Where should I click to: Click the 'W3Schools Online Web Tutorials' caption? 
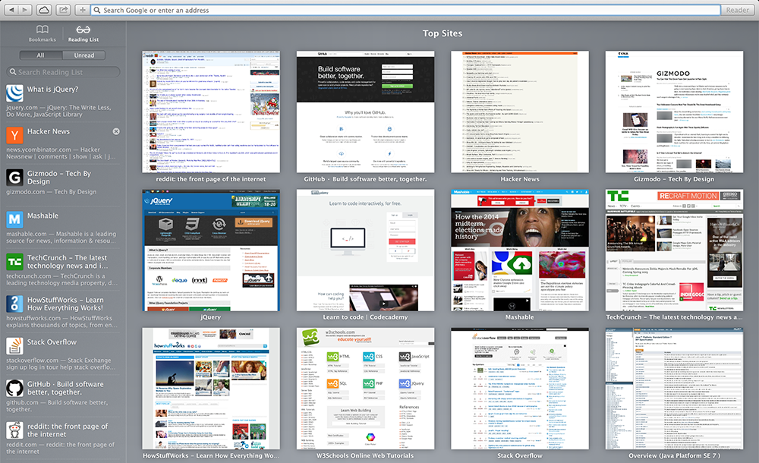(x=366, y=455)
